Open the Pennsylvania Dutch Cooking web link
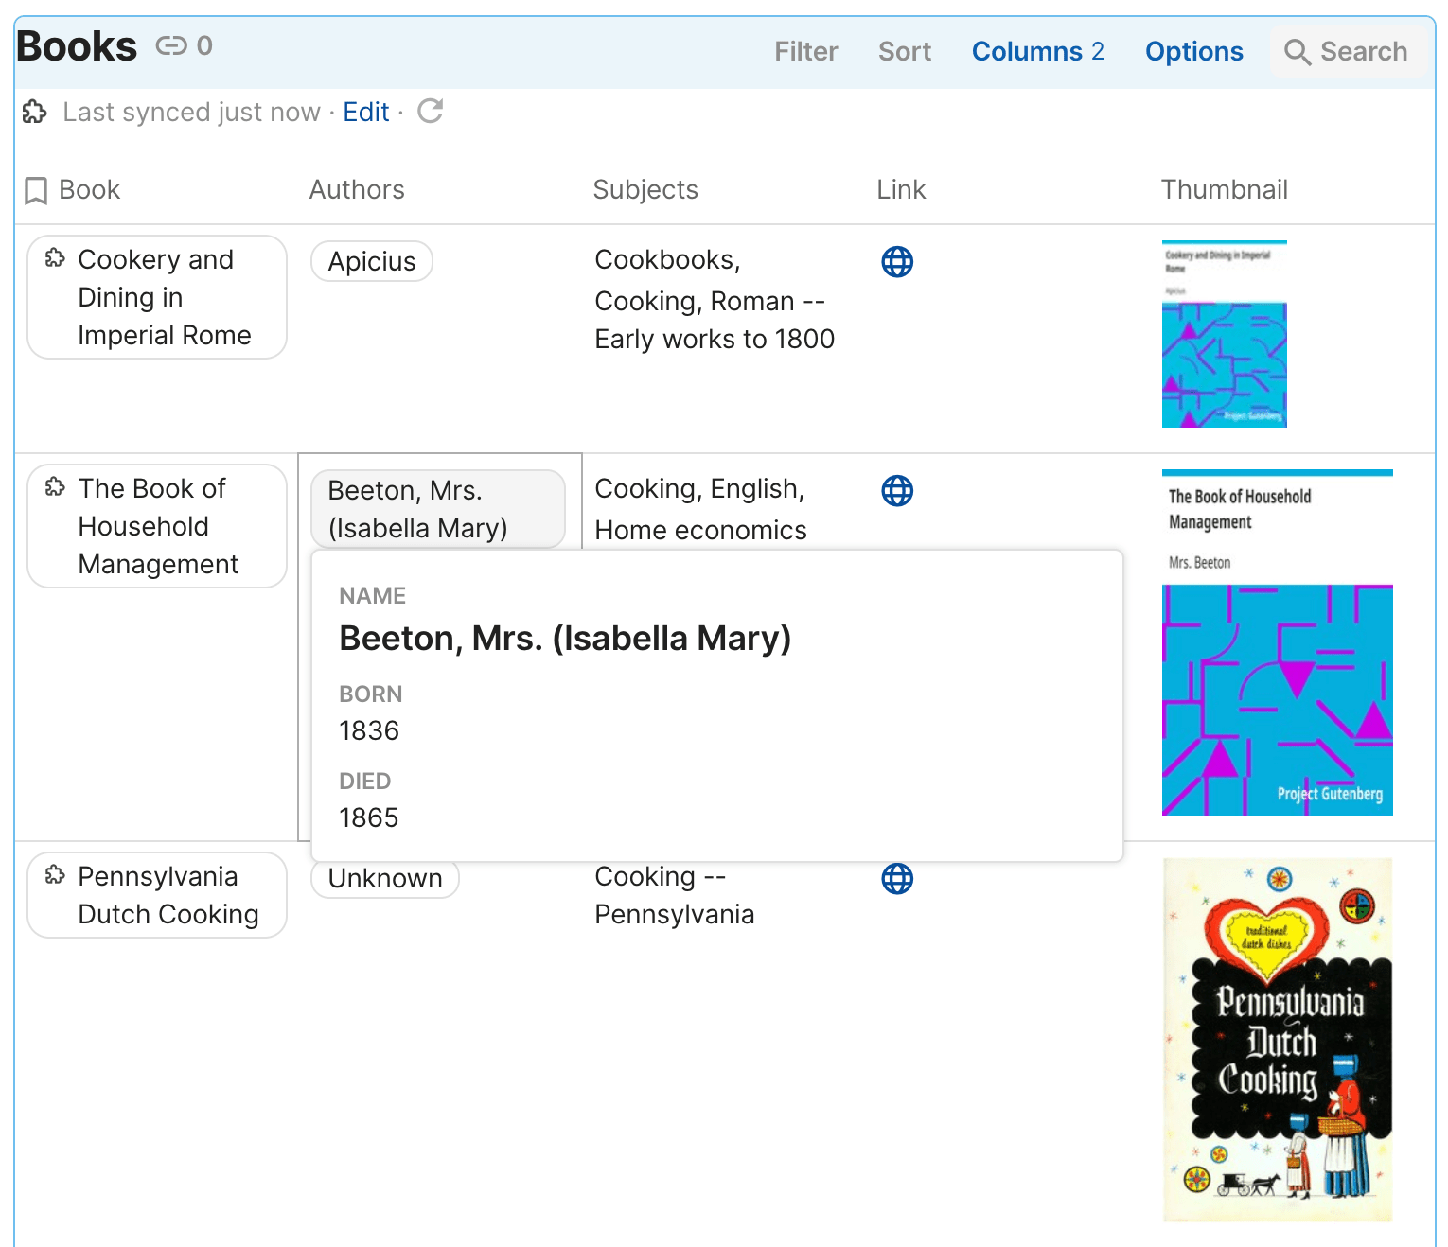The height and width of the screenshot is (1247, 1448). click(x=896, y=878)
